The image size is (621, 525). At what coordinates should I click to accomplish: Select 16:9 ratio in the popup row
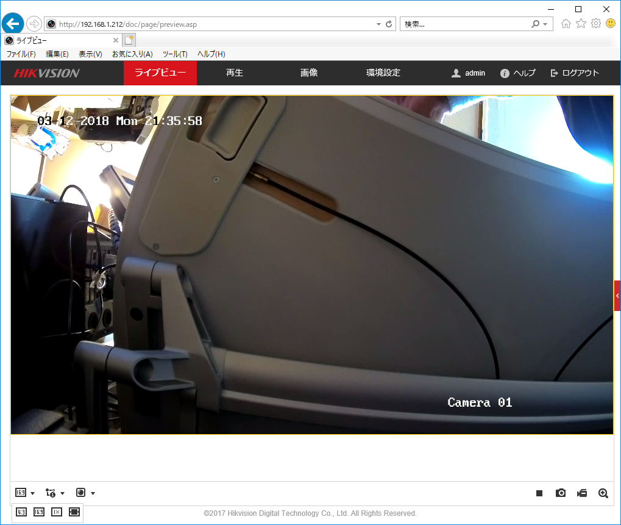39,512
